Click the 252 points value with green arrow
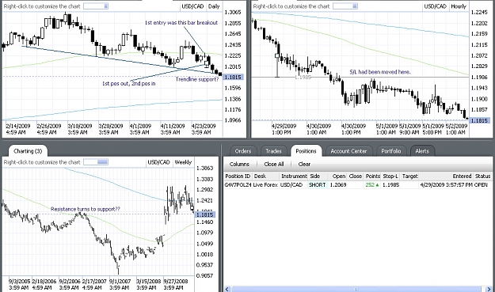This screenshot has height=292, width=495. [372, 185]
